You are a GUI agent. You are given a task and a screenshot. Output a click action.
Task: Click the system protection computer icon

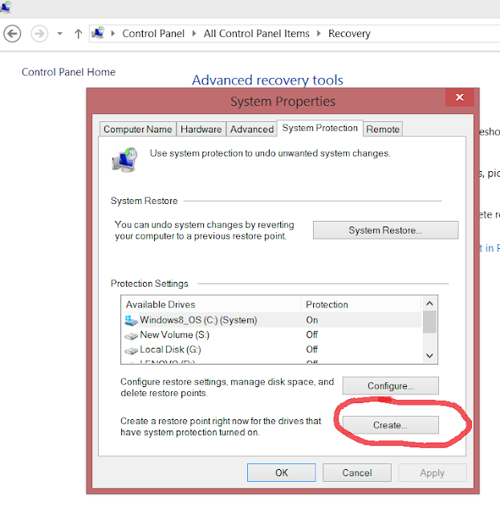[x=124, y=160]
